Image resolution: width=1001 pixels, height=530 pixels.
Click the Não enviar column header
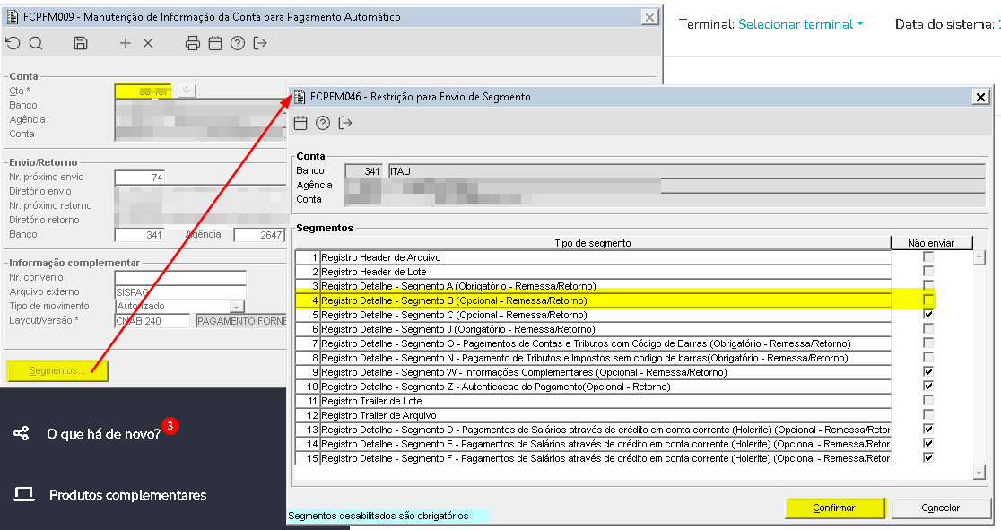[x=931, y=243]
